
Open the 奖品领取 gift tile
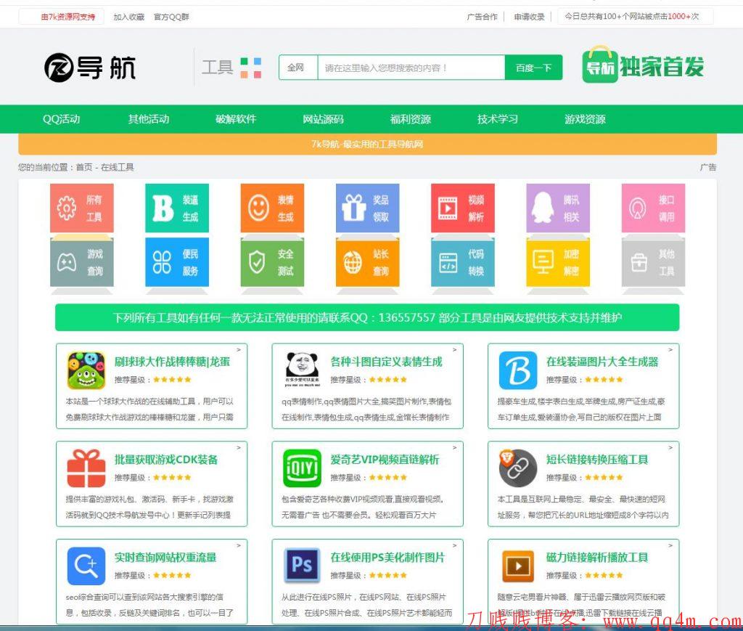point(367,208)
